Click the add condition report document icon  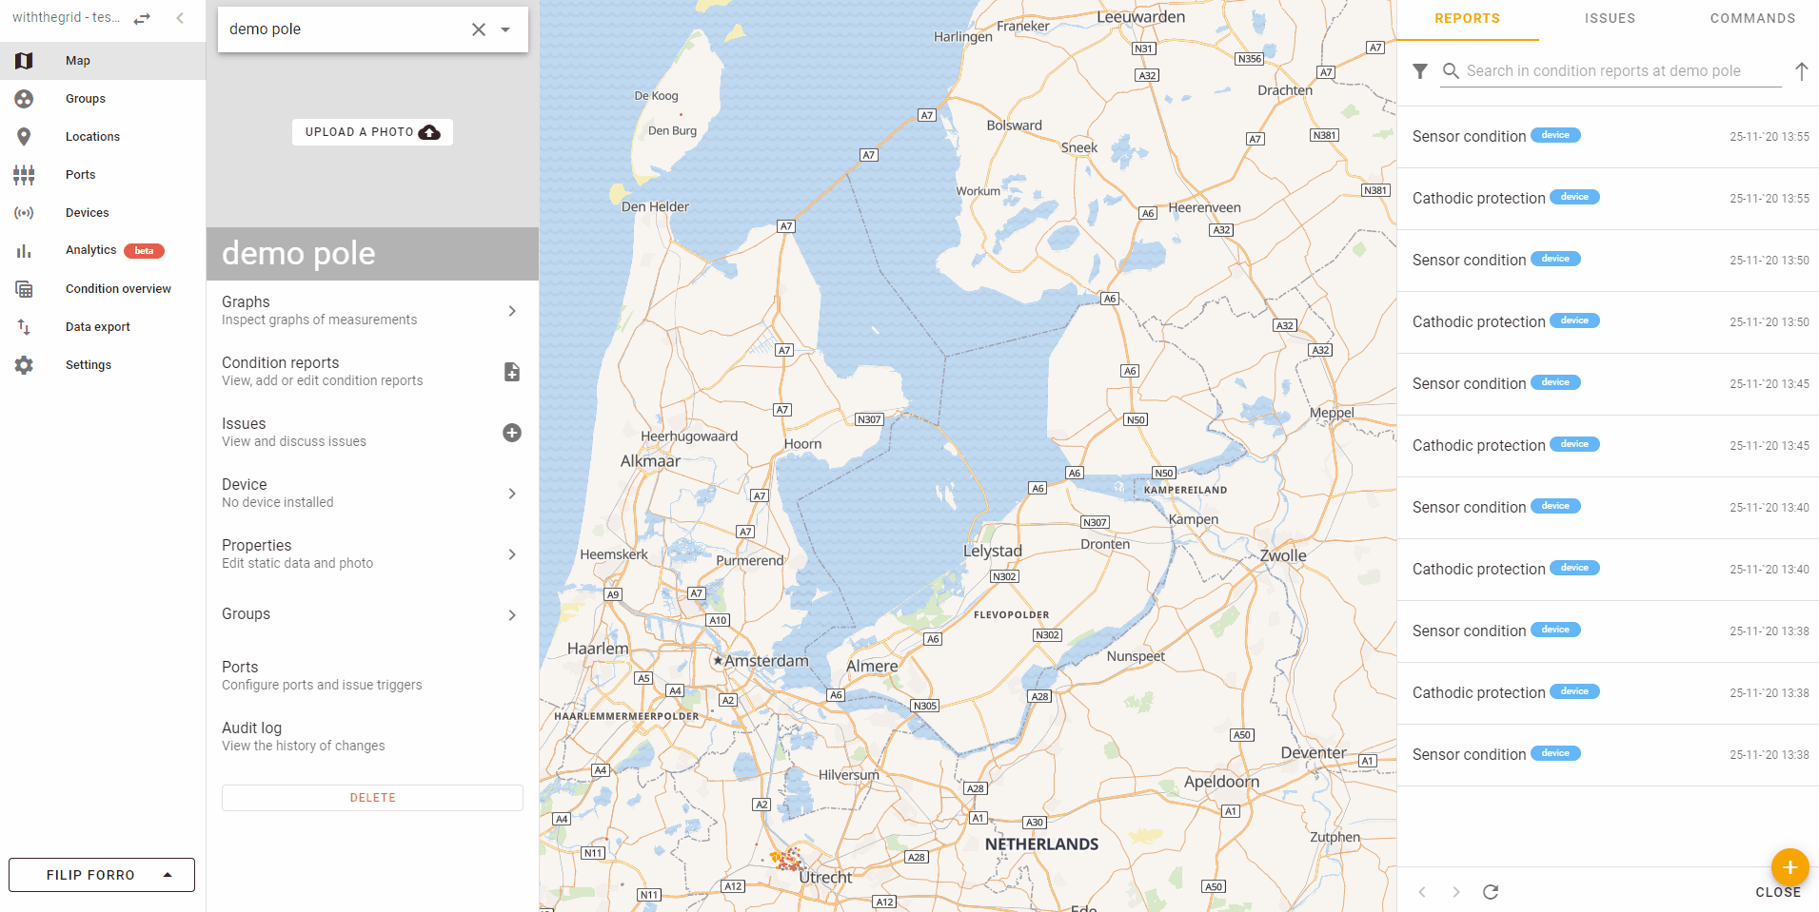pyautogui.click(x=511, y=372)
